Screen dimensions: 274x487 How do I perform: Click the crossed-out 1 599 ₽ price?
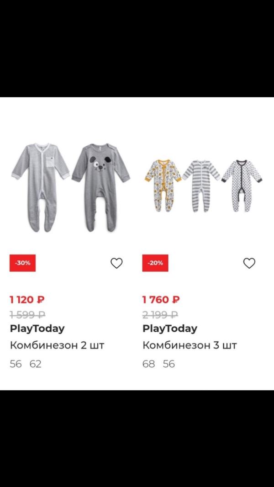(x=27, y=314)
